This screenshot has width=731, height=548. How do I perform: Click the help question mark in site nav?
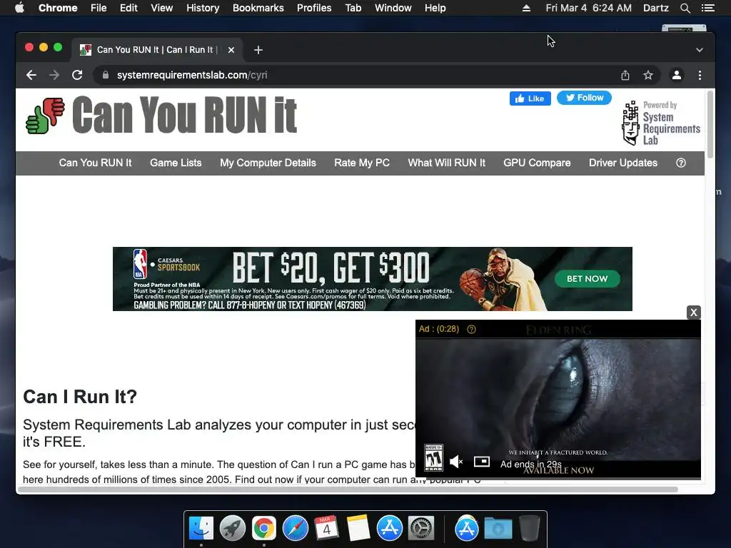(x=681, y=163)
